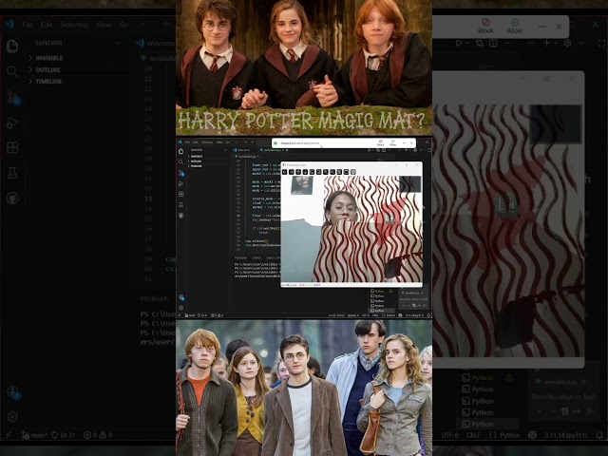Open Manage gear at bottom of background activity bar

[x=12, y=417]
